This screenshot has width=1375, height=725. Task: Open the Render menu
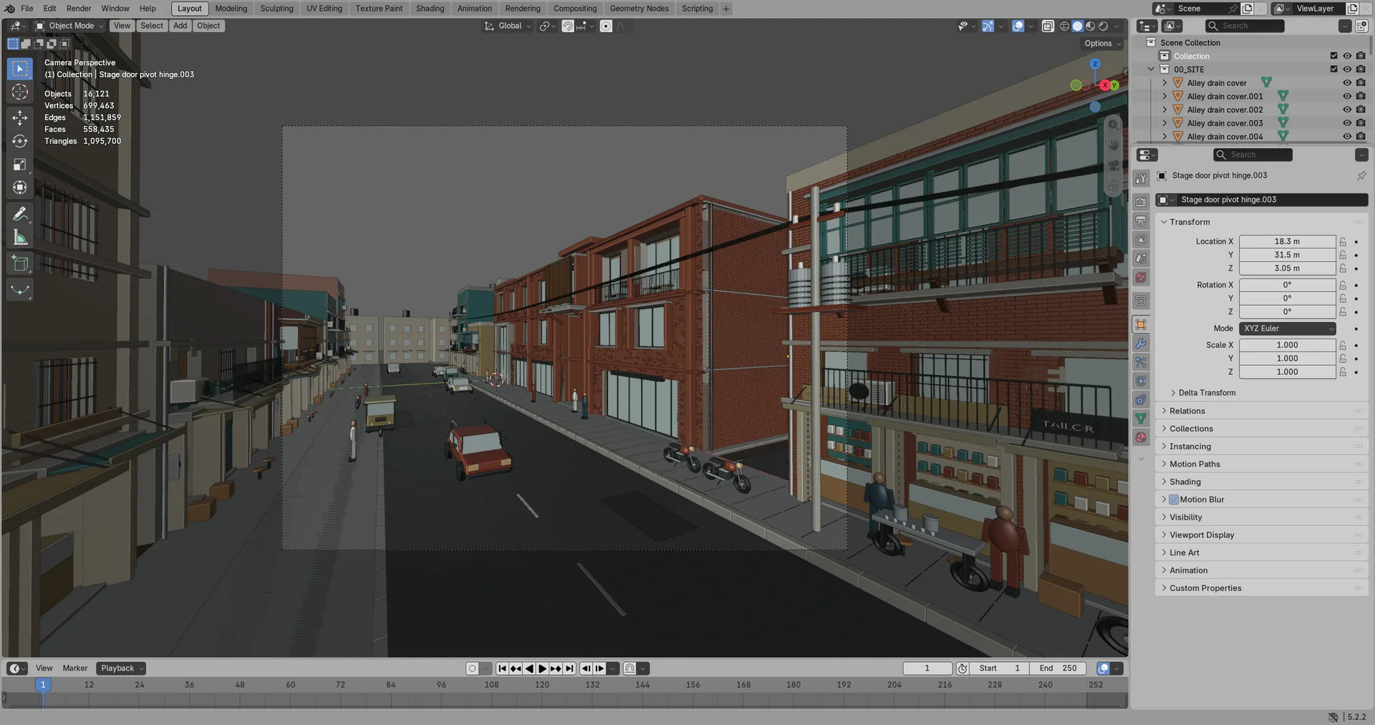coord(79,9)
